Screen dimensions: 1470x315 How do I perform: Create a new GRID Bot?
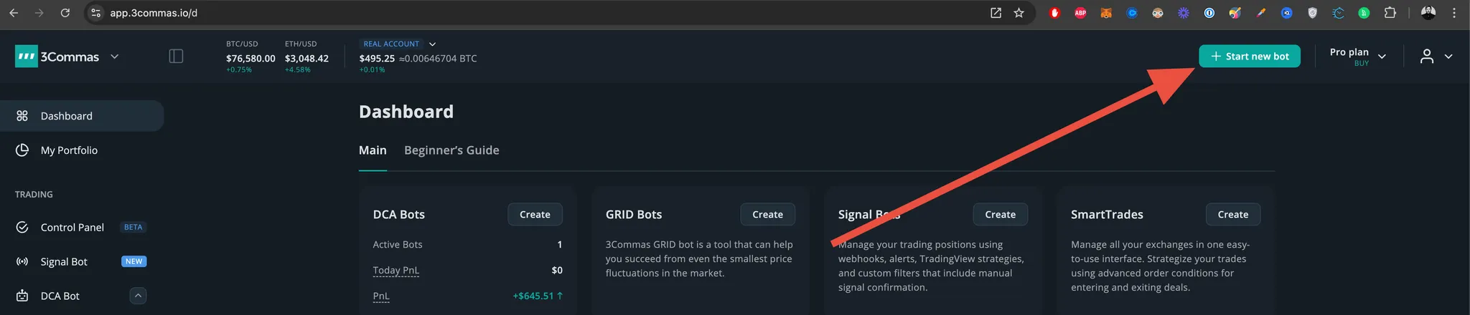767,215
